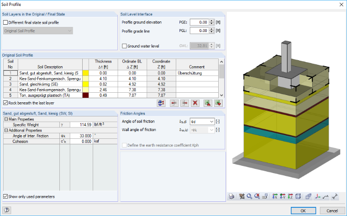Increase Profile ground elevation spinner
Screen dimensions: 347x216
coord(211,21)
